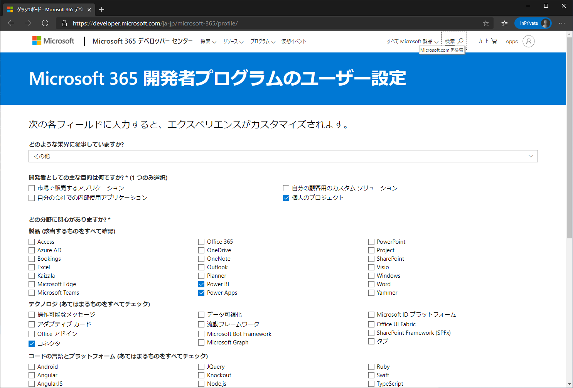Screen dimensions: 573x388
Task: Expand the プログラム navigation menu
Action: pyautogui.click(x=263, y=41)
